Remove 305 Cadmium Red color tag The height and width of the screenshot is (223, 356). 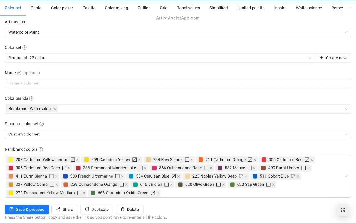tap(312, 160)
